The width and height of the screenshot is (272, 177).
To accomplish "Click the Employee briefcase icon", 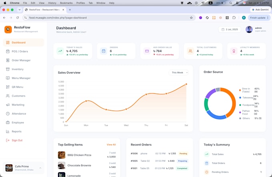I will [8, 123].
